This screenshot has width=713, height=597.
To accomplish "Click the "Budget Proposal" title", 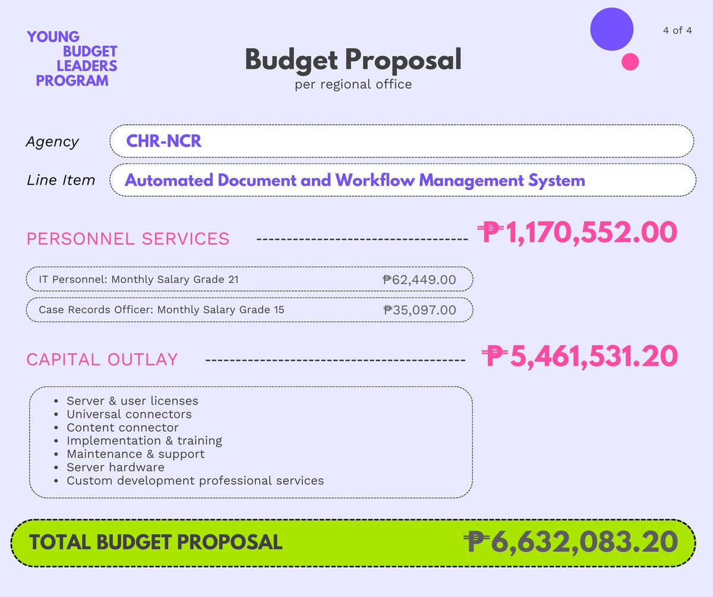I will click(353, 59).
